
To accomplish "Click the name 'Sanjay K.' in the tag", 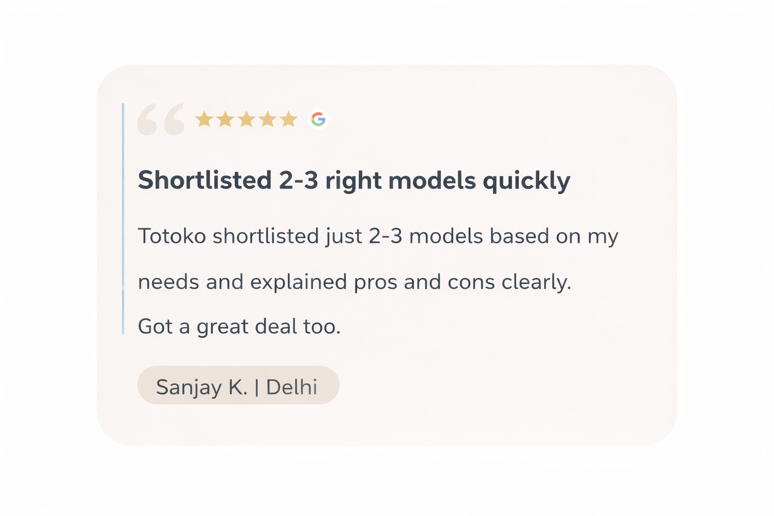I will click(x=202, y=387).
